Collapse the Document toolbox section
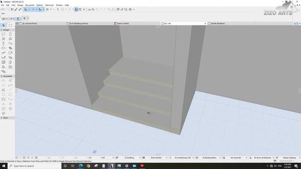 [1, 76]
